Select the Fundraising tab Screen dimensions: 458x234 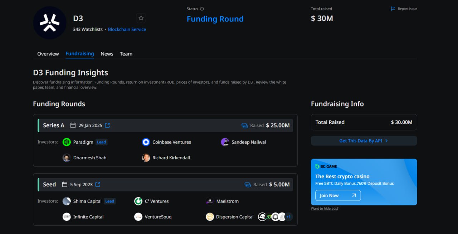(x=80, y=54)
